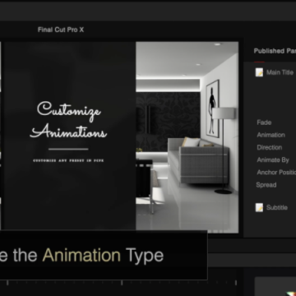Click the highlighted Animation word in caption
The height and width of the screenshot is (296, 296).
81,256
